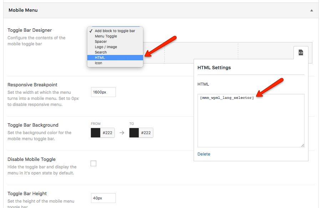Enable the Disable Mobile Toggle checkbox
The width and height of the screenshot is (322, 208).
[x=93, y=163]
